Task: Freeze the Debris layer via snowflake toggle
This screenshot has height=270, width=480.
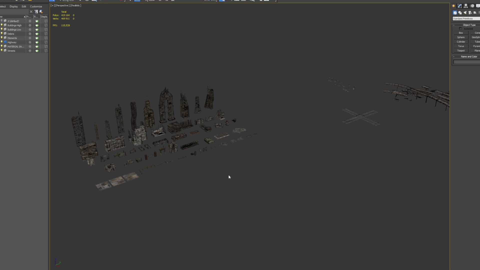Action: [x=30, y=34]
